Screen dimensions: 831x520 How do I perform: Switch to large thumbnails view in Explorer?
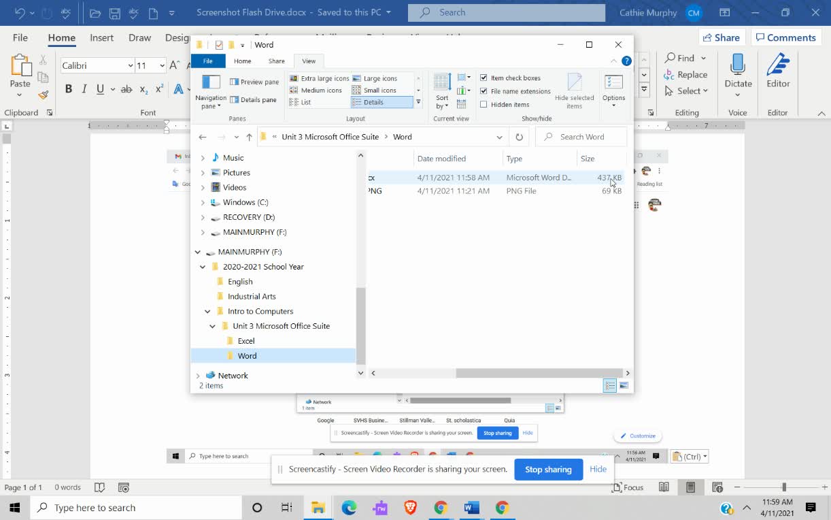[x=624, y=386]
